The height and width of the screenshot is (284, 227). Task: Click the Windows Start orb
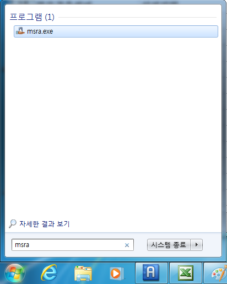point(15,274)
